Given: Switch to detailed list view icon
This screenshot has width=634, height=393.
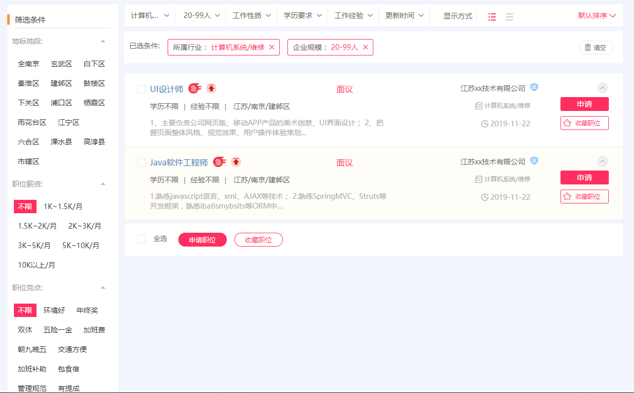Looking at the screenshot, I should coord(492,16).
